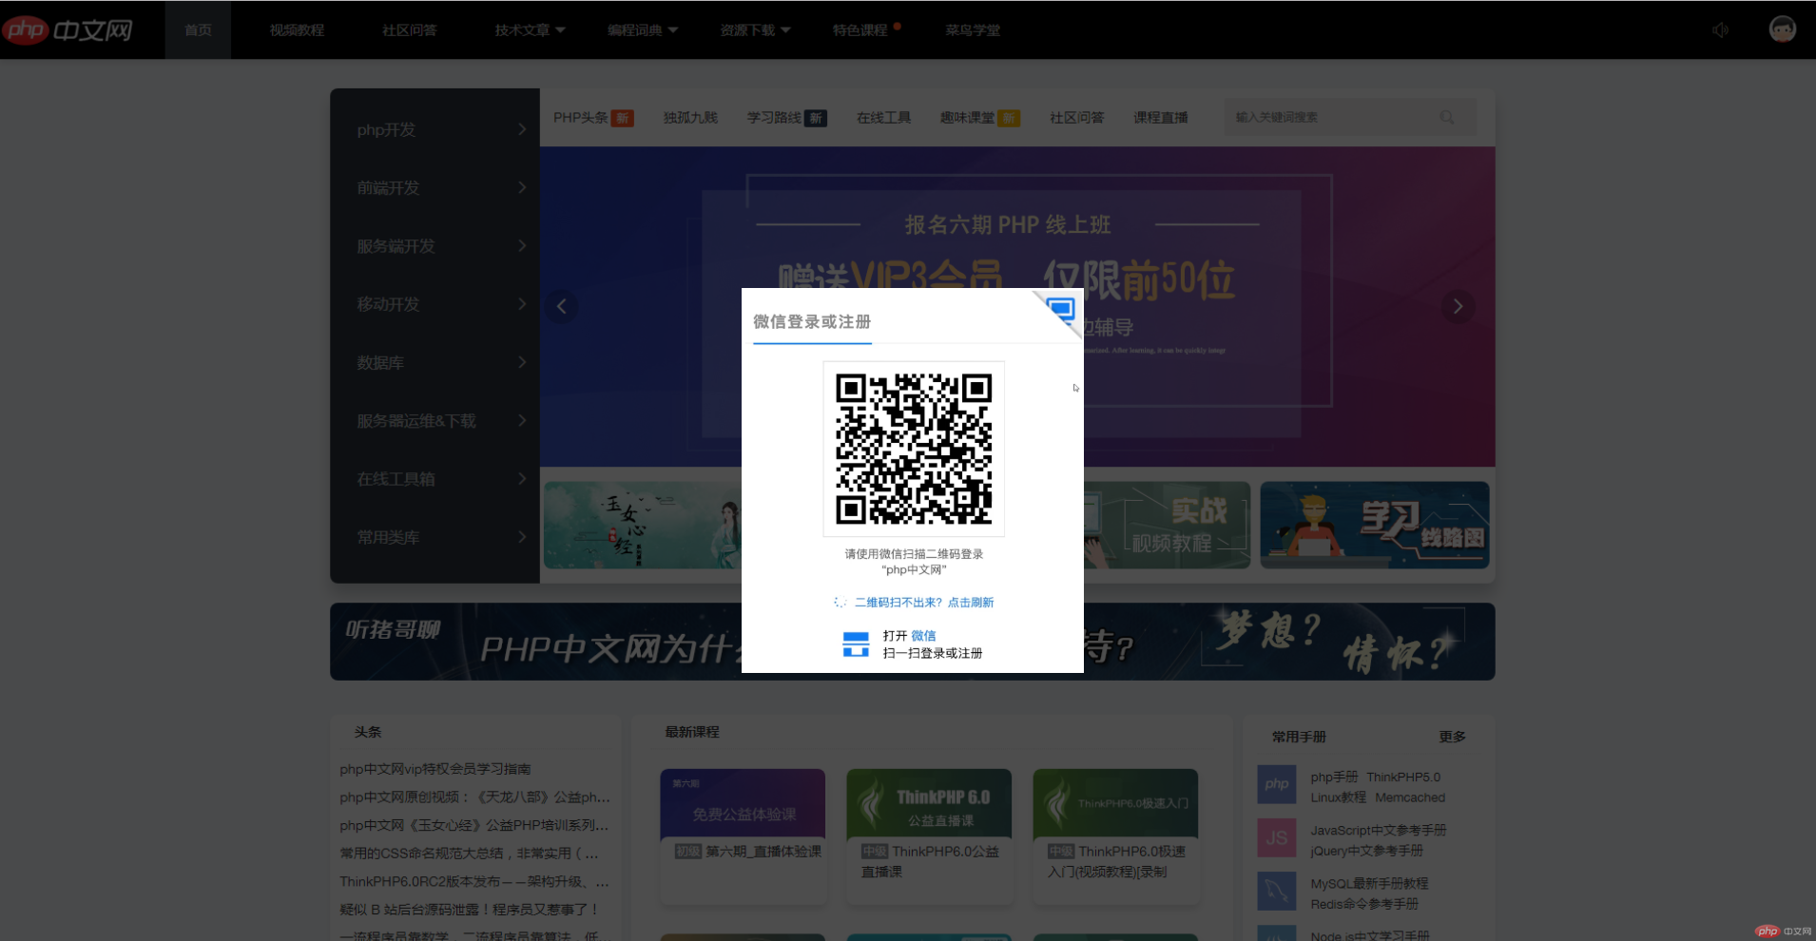This screenshot has width=1816, height=941.
Task: Click the refresh spinner icon beside 二维码扫不出来
Action: (840, 602)
